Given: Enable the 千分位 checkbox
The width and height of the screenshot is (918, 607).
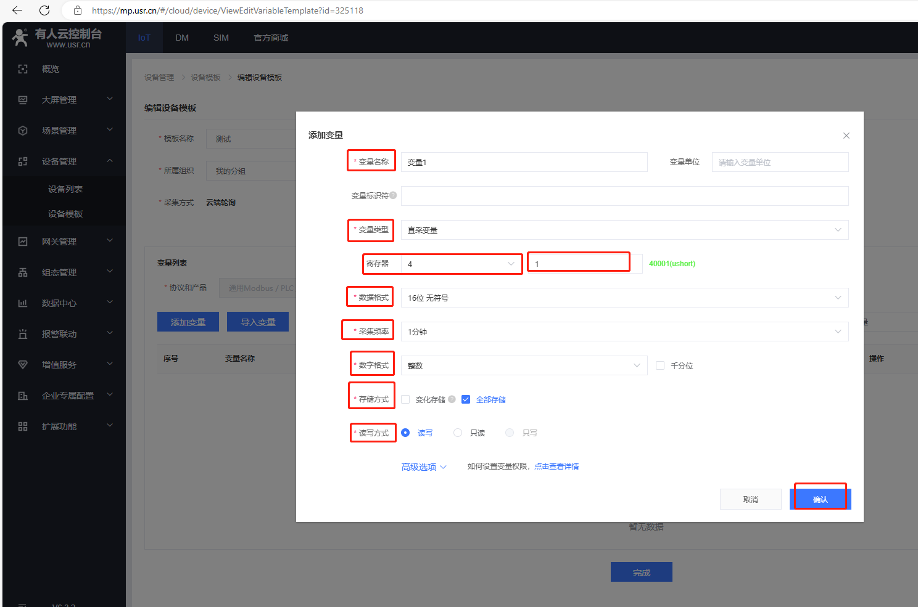Looking at the screenshot, I should (660, 365).
